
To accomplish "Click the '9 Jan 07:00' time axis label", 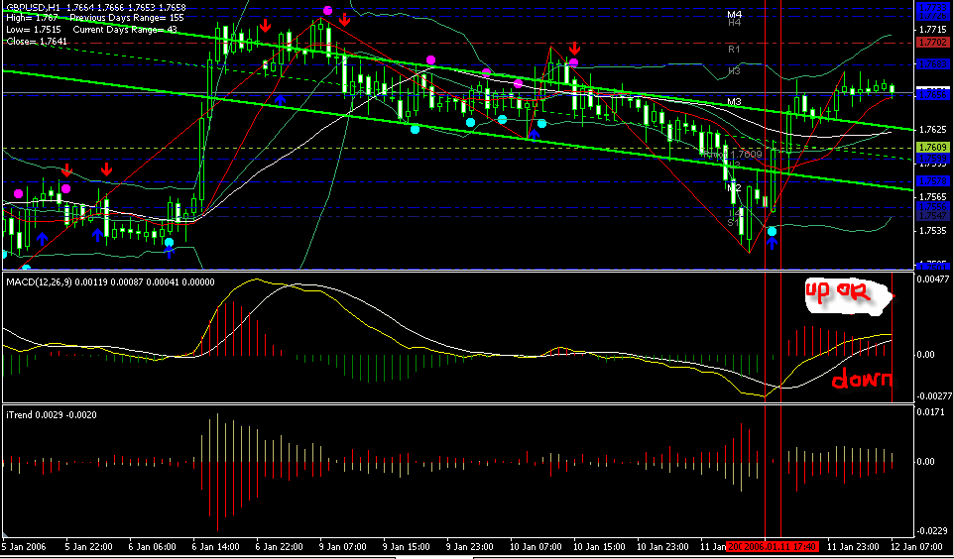I will tap(344, 546).
